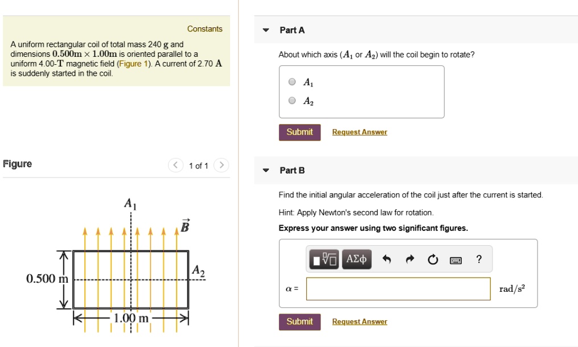578x347 pixels.
Task: Click the question mark help icon
Action: [478, 259]
